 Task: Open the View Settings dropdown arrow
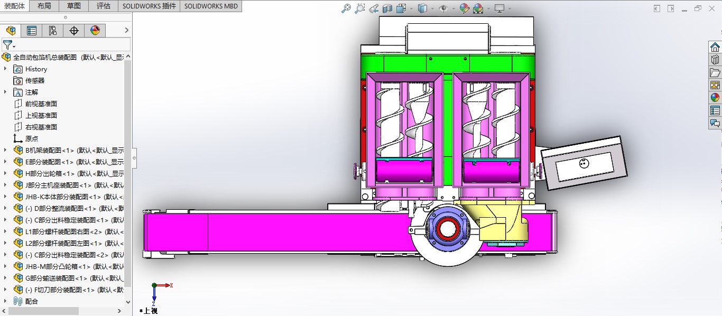point(510,9)
